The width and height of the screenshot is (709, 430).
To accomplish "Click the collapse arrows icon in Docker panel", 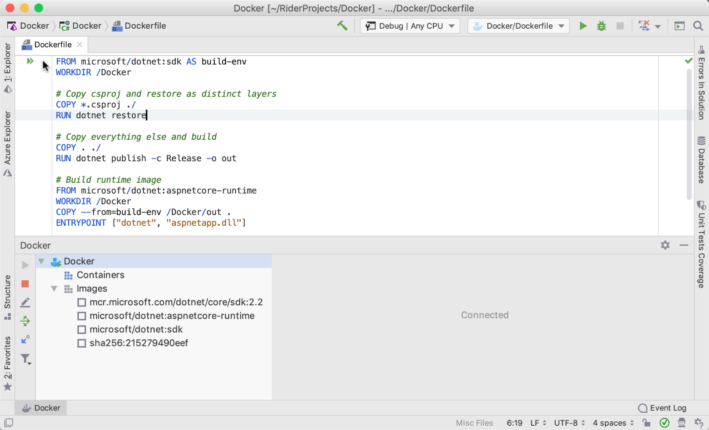I will coord(25,340).
